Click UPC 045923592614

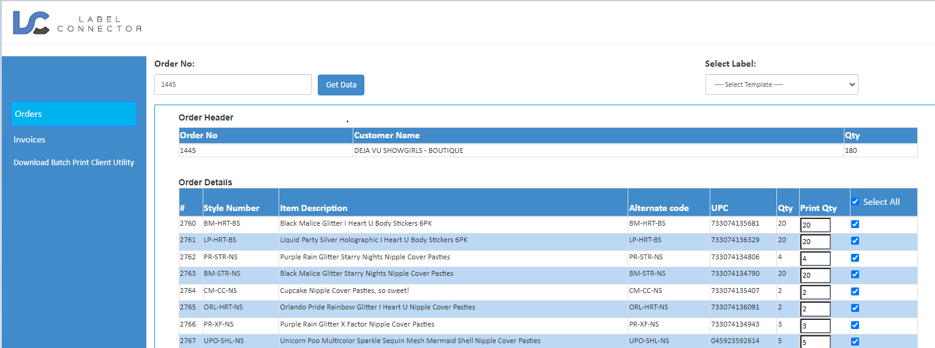coord(735,341)
